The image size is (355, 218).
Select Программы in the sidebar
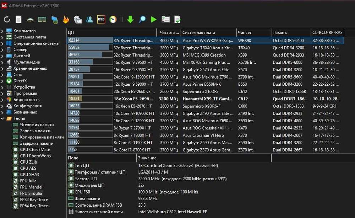click(x=25, y=93)
